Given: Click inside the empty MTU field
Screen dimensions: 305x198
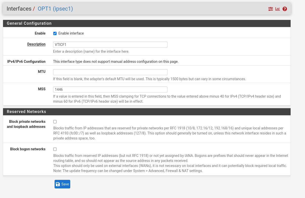Looking at the screenshot, I should [x=110, y=72].
